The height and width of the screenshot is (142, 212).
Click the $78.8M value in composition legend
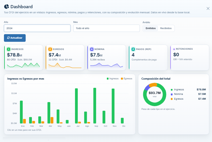(201, 89)
